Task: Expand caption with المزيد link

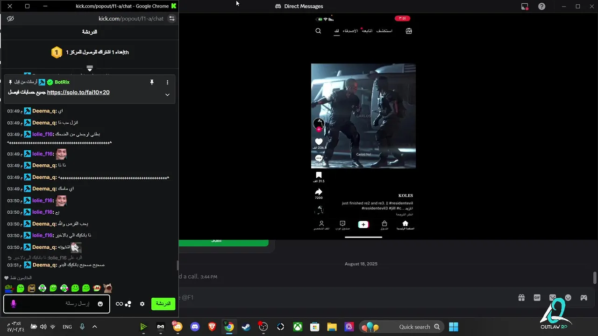Action: (409, 208)
